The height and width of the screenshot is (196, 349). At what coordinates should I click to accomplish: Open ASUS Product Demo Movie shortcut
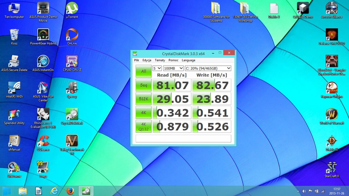point(43,12)
